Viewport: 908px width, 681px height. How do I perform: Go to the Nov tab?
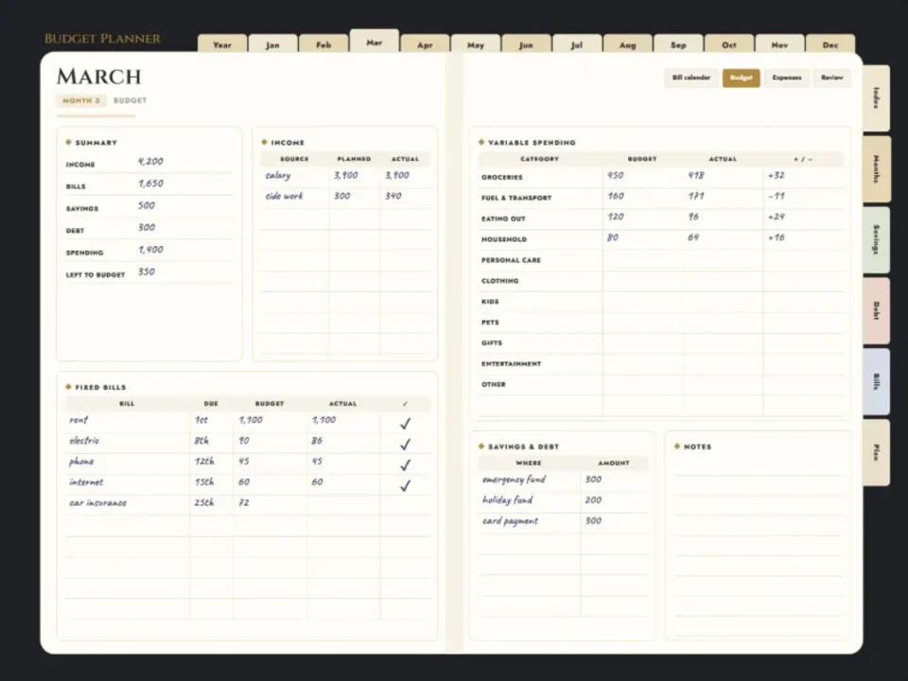(779, 44)
